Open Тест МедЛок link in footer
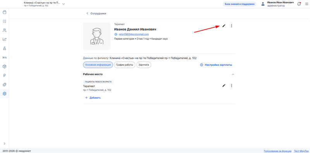 click(x=301, y=151)
